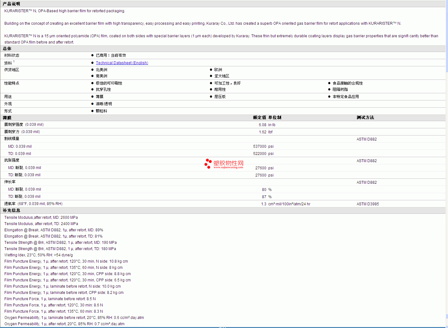Select the "总体" section heading

click(x=7, y=49)
